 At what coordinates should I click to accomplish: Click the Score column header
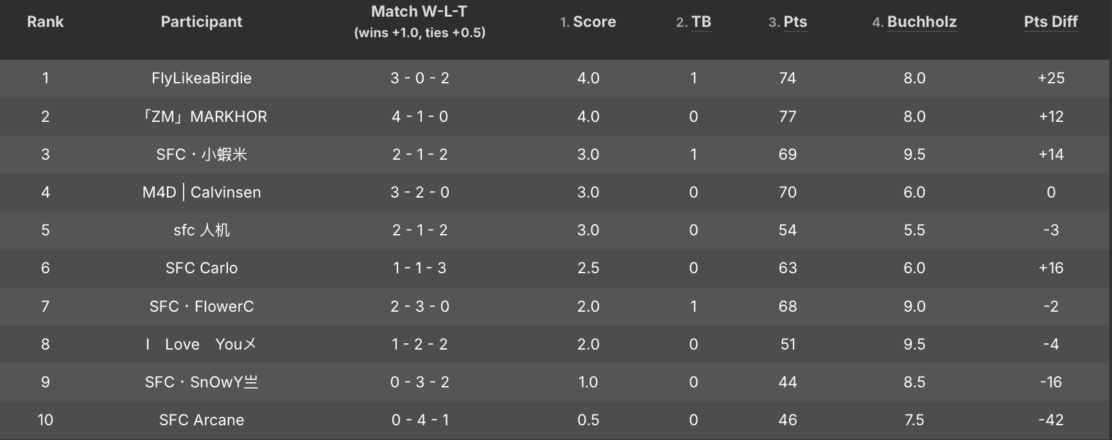pyautogui.click(x=594, y=22)
